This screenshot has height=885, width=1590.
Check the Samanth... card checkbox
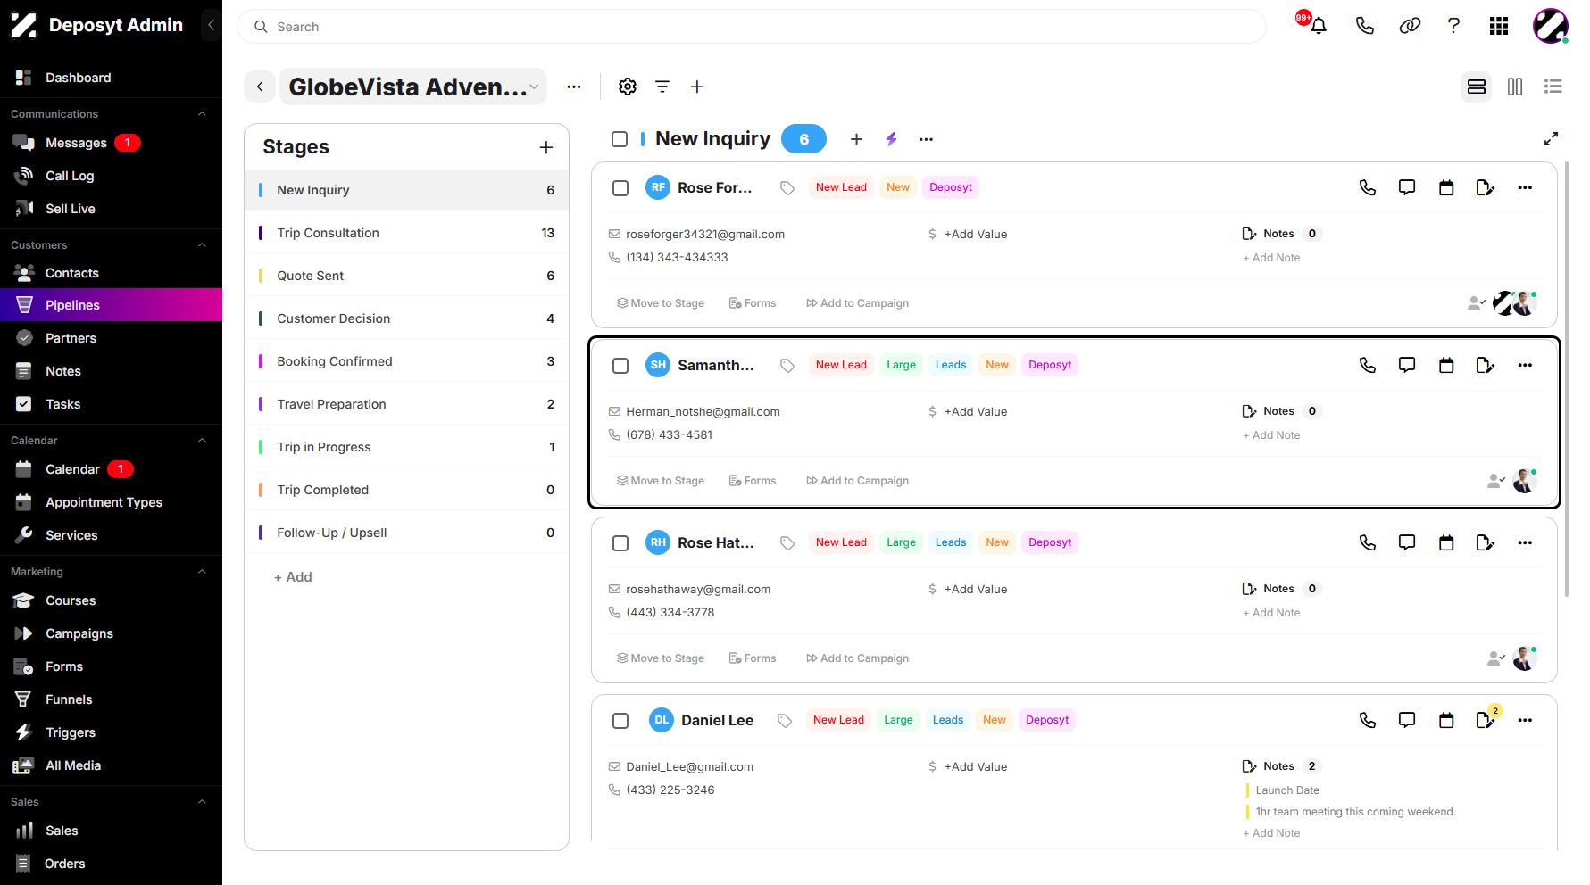(x=620, y=365)
